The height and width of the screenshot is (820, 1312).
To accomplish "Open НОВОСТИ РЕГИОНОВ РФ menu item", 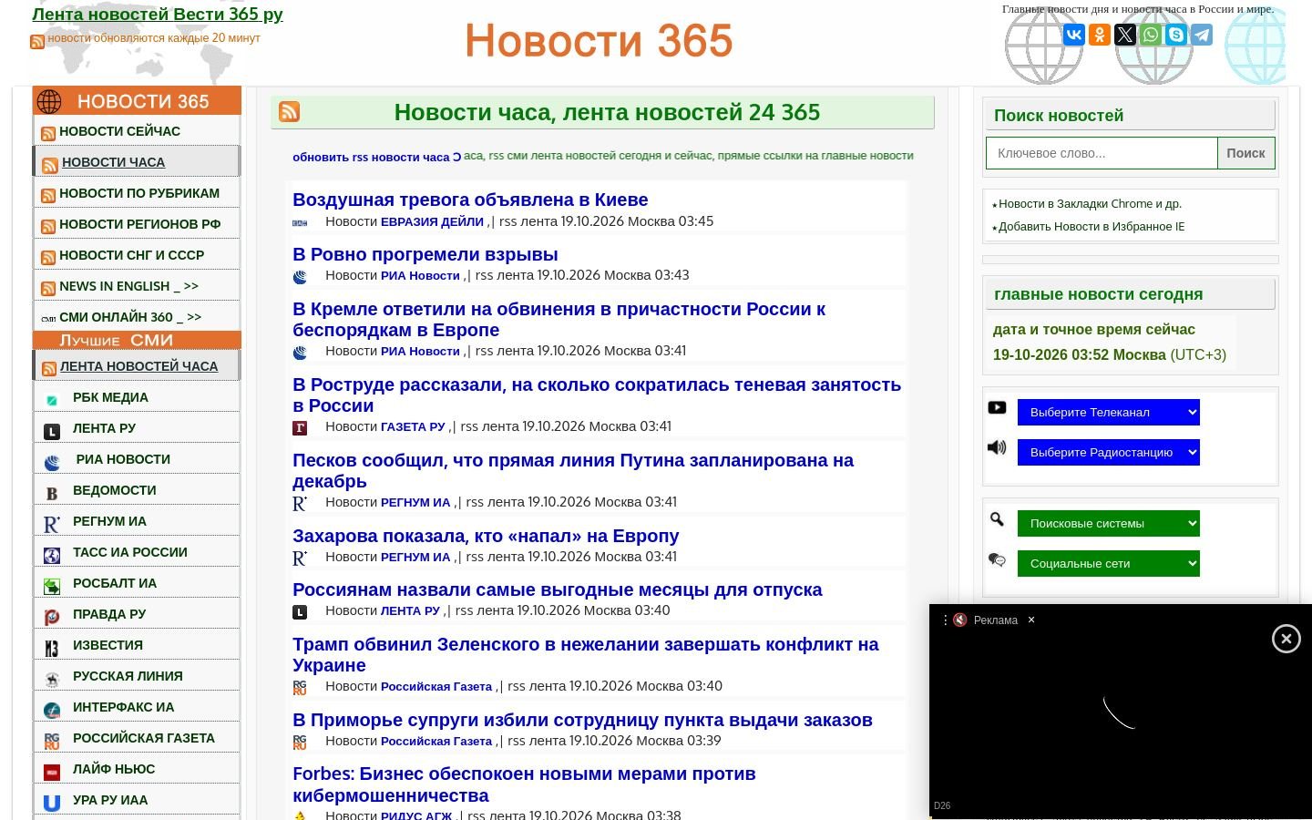I will pyautogui.click(x=137, y=224).
